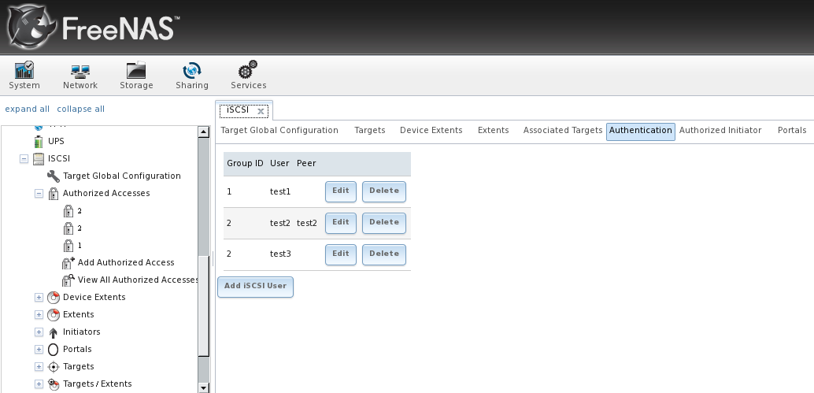Expand the Extents tree node
This screenshot has width=814, height=393.
click(39, 314)
